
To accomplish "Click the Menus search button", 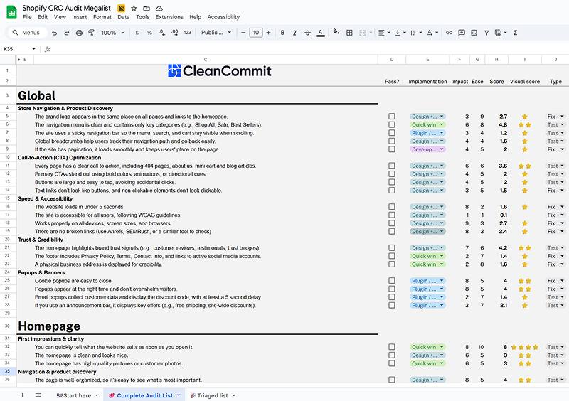I will tap(26, 33).
